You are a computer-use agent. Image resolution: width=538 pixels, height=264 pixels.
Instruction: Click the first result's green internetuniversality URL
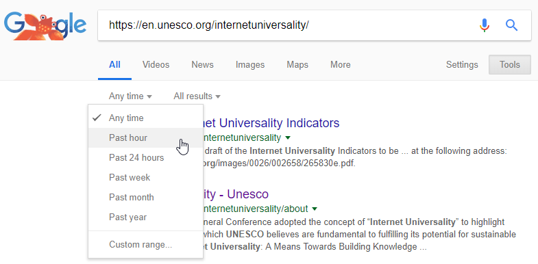pos(242,137)
